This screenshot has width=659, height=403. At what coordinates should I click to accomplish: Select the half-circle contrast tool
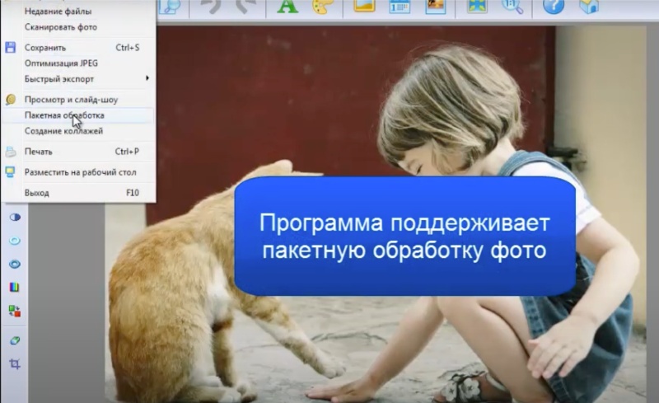[x=15, y=217]
